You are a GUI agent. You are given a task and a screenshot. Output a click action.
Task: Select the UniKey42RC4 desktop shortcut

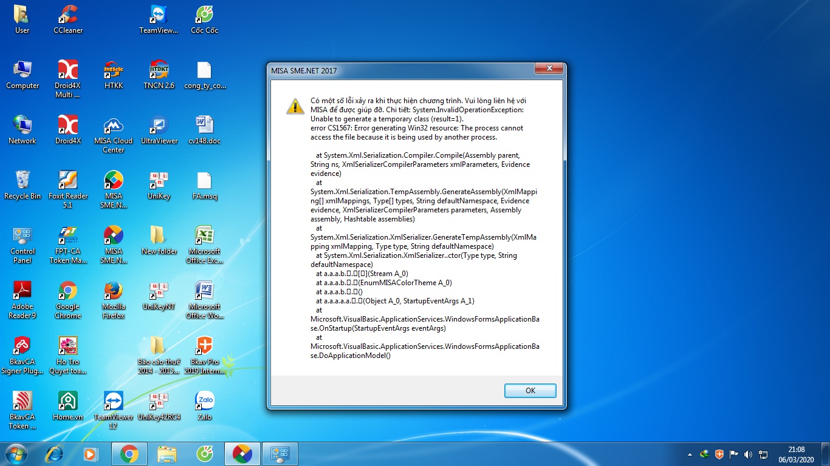(x=159, y=406)
